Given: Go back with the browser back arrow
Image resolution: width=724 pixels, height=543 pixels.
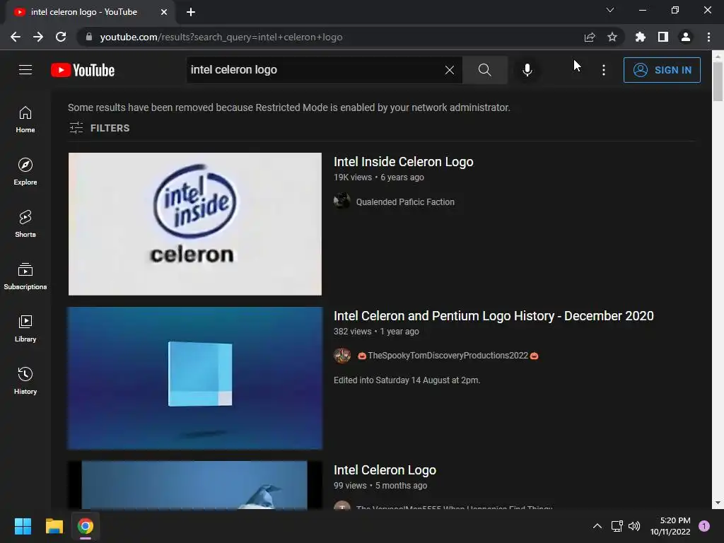Looking at the screenshot, I should (x=16, y=37).
